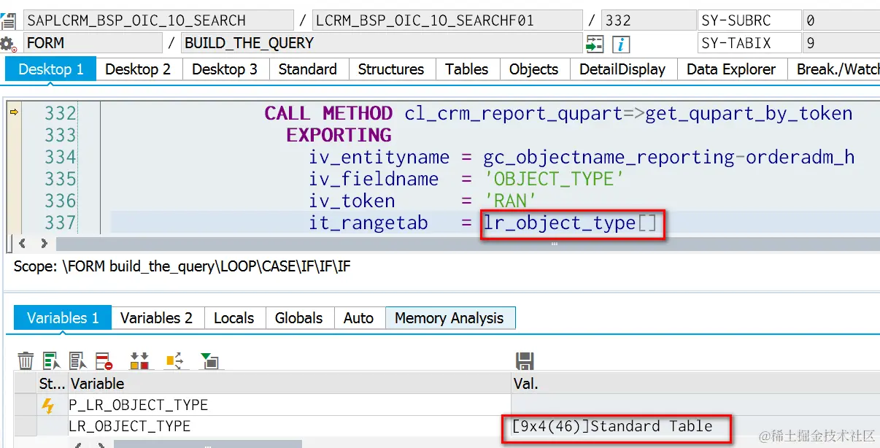
Task: Click the red delete-row icon
Action: coord(104,360)
